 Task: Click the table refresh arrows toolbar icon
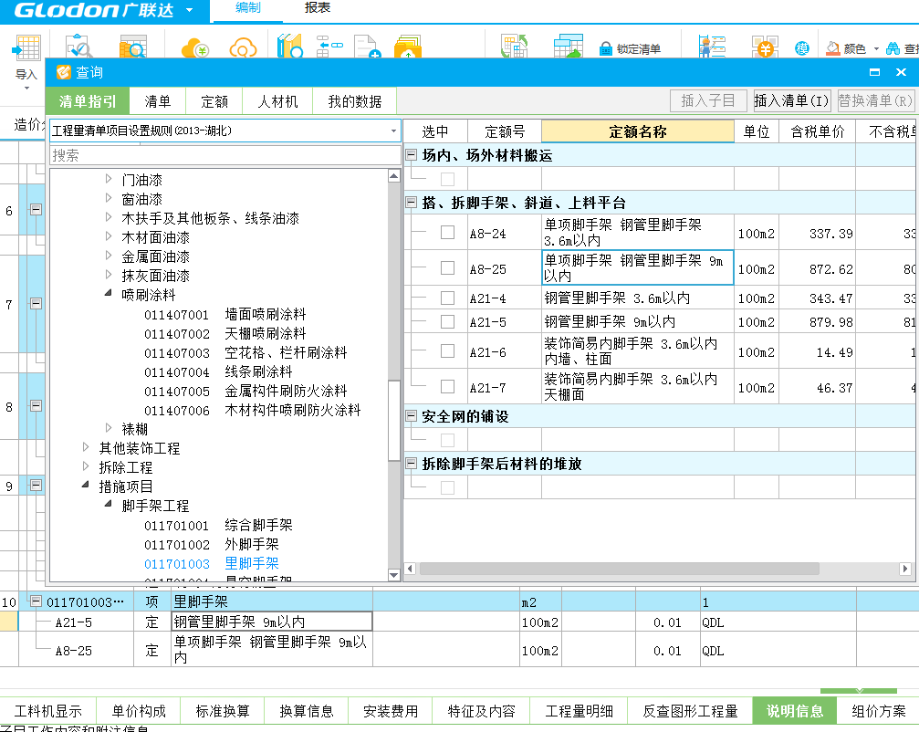[515, 46]
